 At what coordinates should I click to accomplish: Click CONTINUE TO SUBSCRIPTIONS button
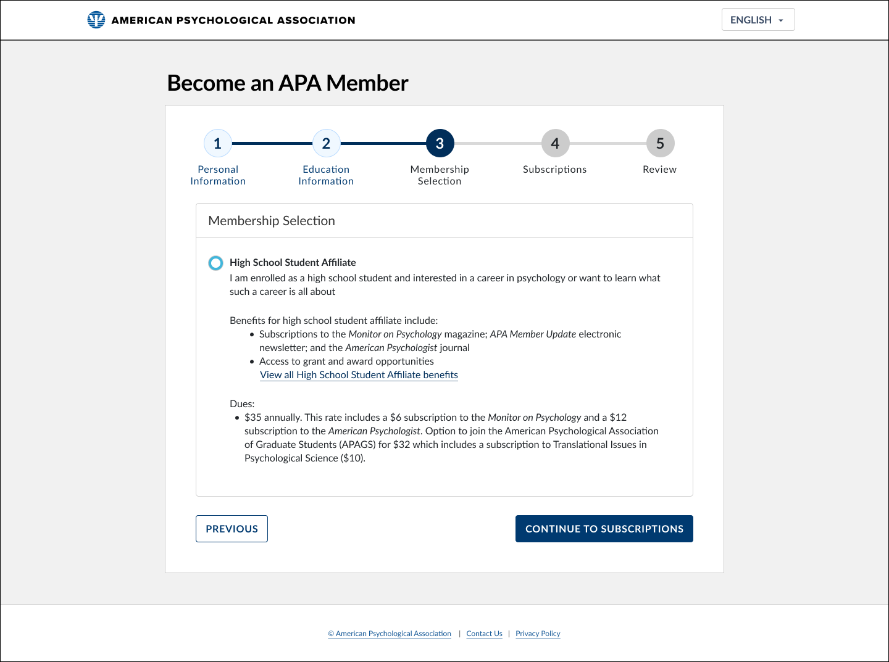(x=604, y=529)
